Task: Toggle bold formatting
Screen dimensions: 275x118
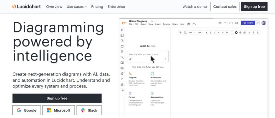Action: [207, 33]
